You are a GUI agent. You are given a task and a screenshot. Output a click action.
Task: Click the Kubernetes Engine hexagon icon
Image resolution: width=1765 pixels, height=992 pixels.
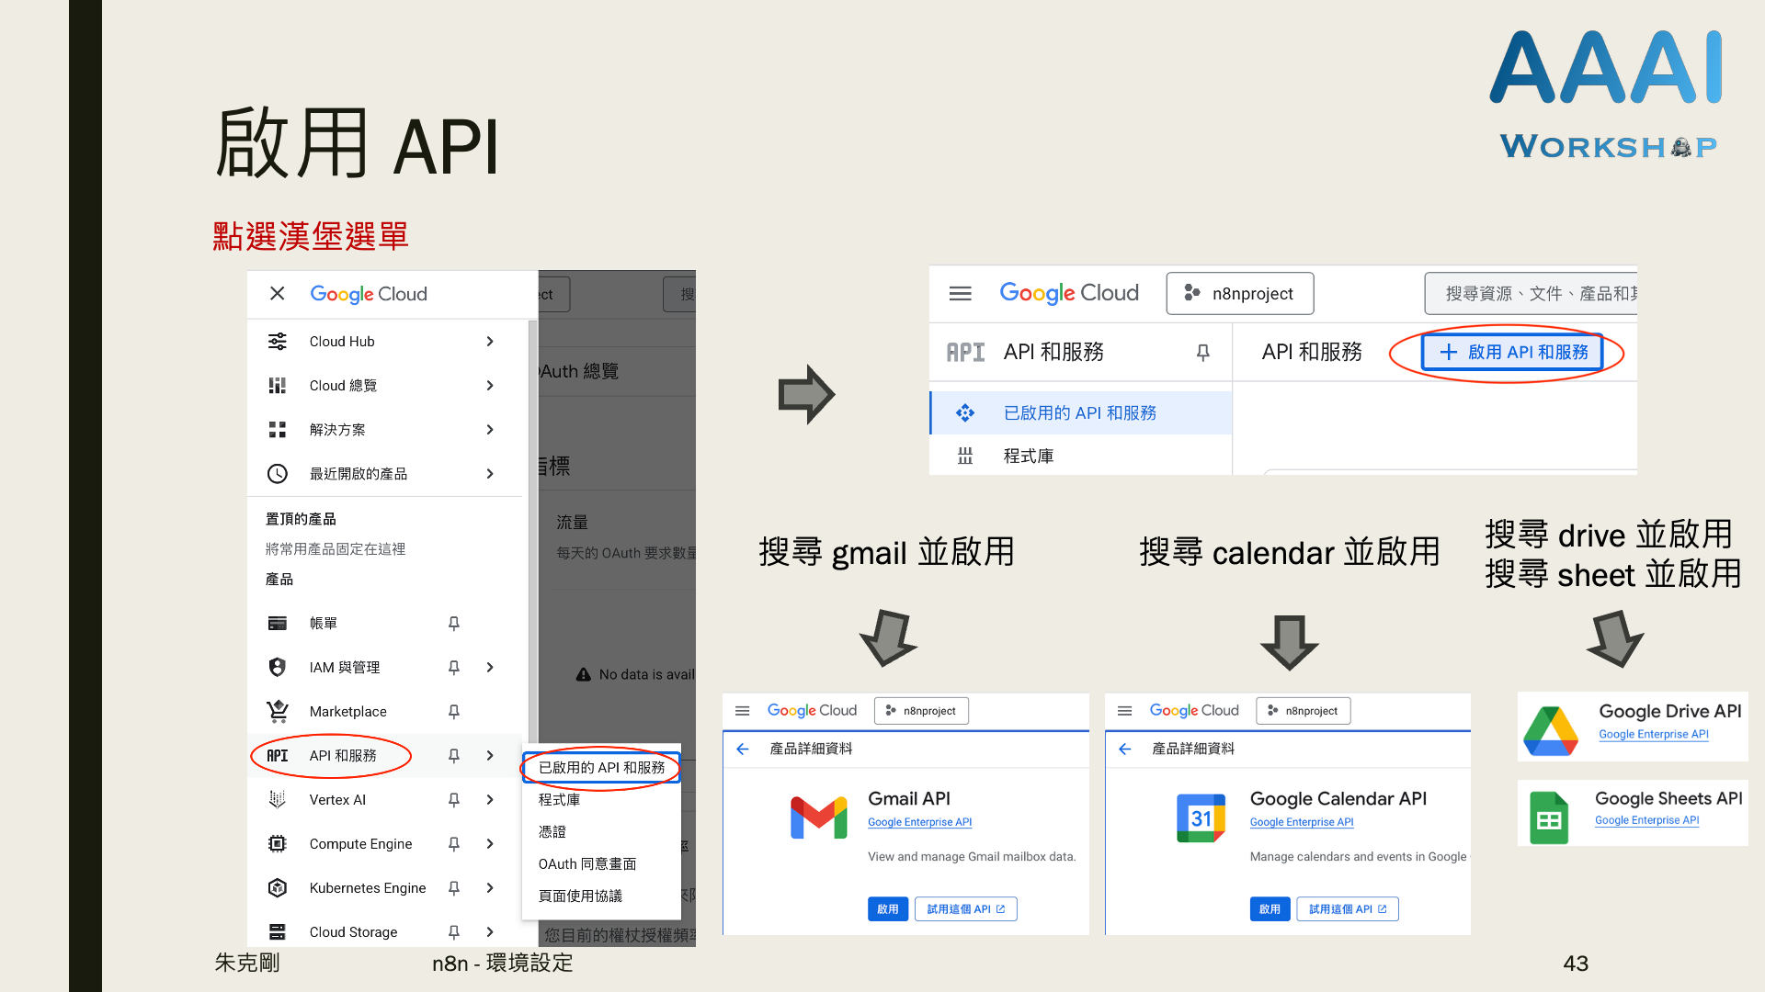coord(277,887)
